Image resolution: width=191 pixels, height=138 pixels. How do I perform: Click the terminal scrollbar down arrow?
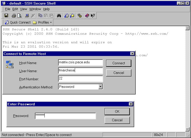(187, 129)
